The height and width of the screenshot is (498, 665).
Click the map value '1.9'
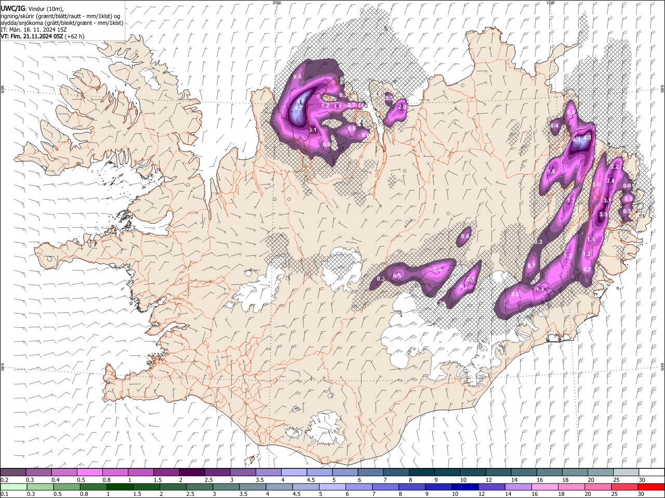click(338, 106)
